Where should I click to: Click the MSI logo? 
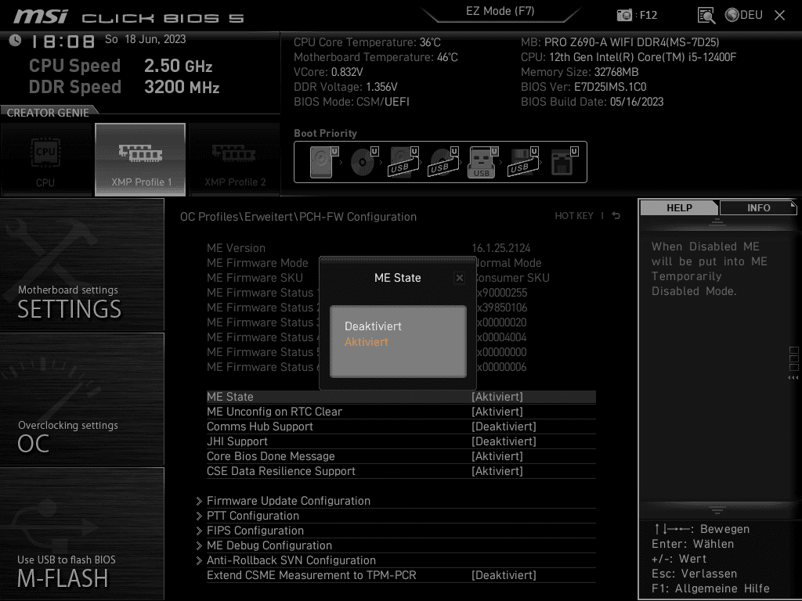click(41, 16)
